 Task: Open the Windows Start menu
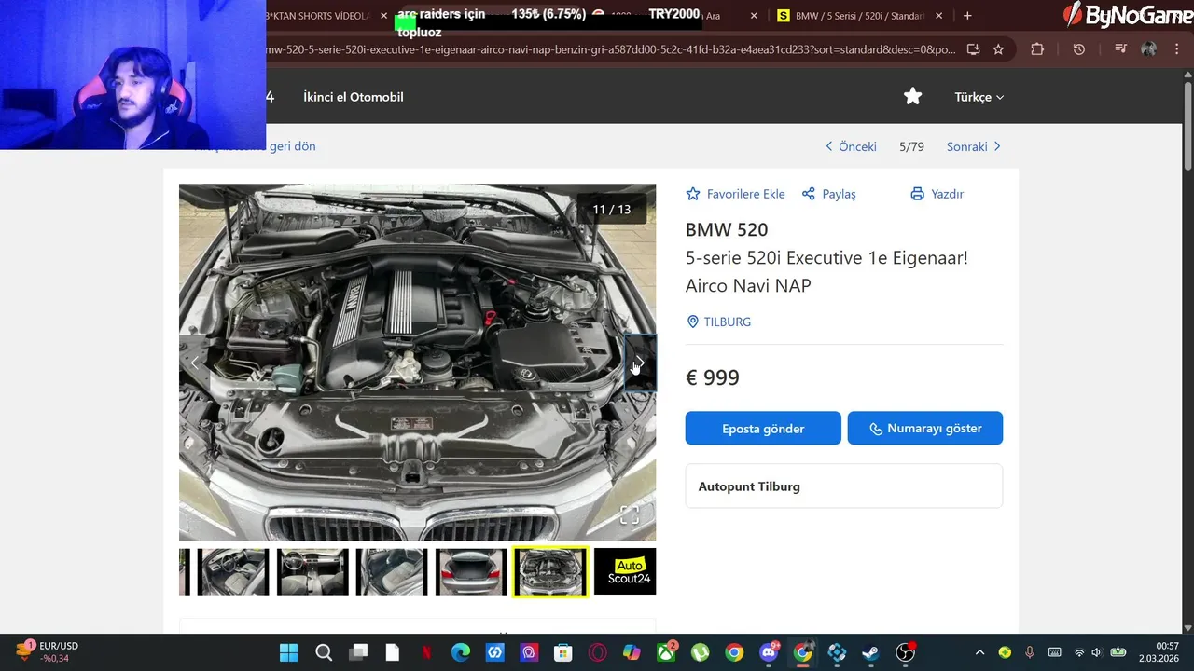[288, 652]
